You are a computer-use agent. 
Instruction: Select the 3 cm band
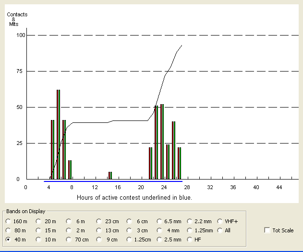pyautogui.click(x=130, y=230)
